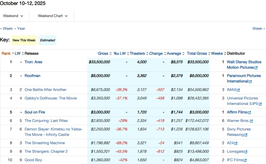Screen dimensions: 266x164
Task: Open Walt Disney Studios Motion Pictures distributor link
Action: click(244, 65)
